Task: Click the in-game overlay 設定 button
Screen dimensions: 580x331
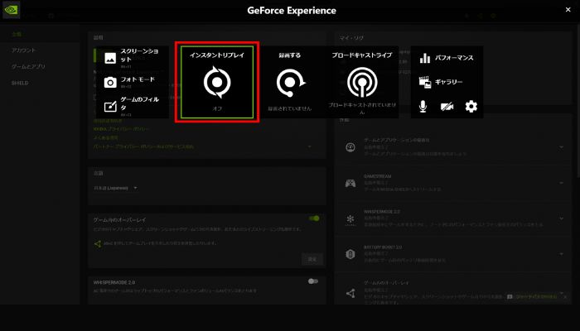Action: click(312, 259)
